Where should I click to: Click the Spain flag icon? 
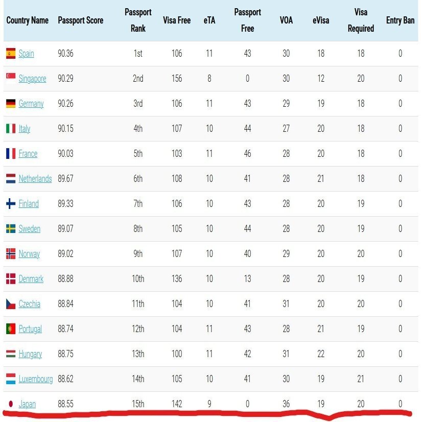click(11, 53)
